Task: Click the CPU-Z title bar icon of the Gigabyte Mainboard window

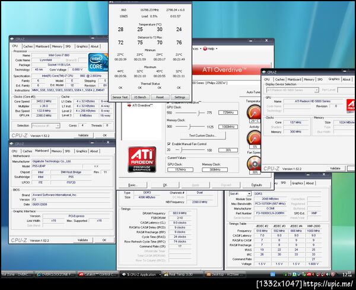Action: [12, 144]
